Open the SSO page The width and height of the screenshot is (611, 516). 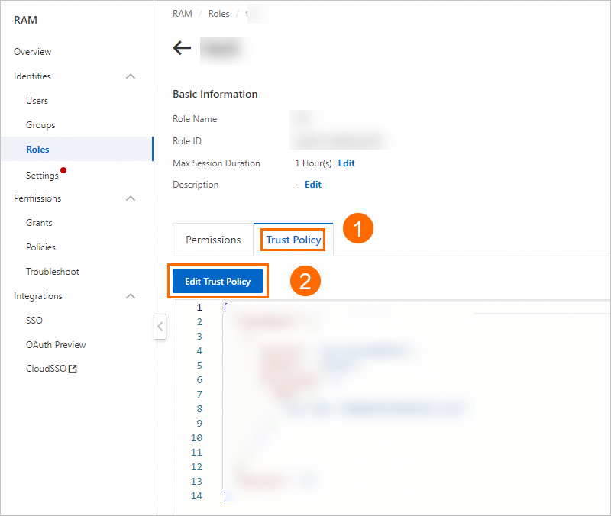[x=34, y=321]
